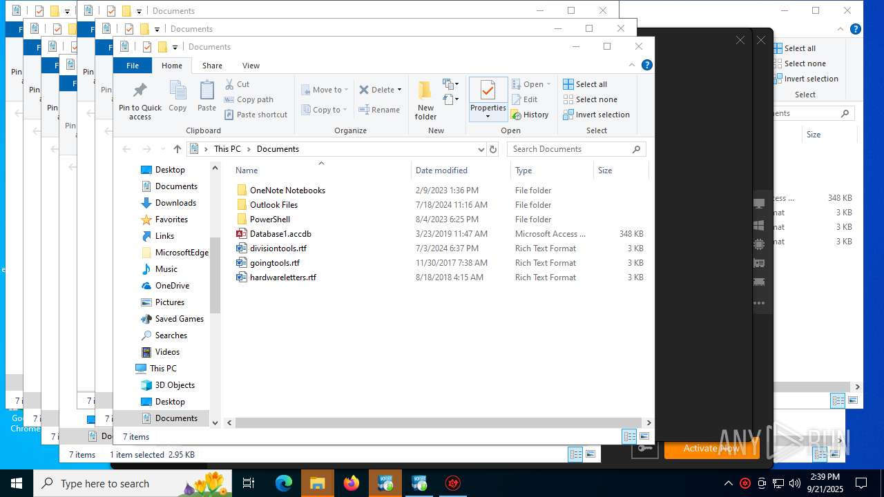Open the New item dropdown icon
The height and width of the screenshot is (497, 884).
[x=451, y=84]
